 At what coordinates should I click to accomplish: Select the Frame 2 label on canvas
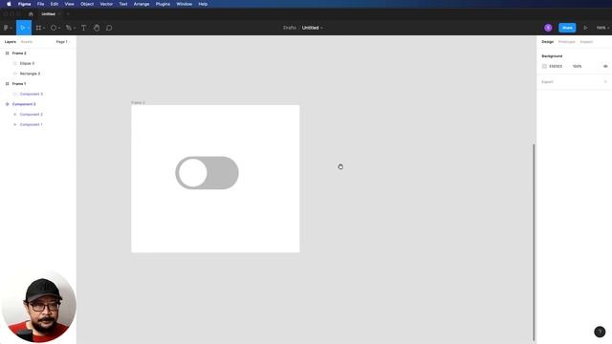(138, 102)
